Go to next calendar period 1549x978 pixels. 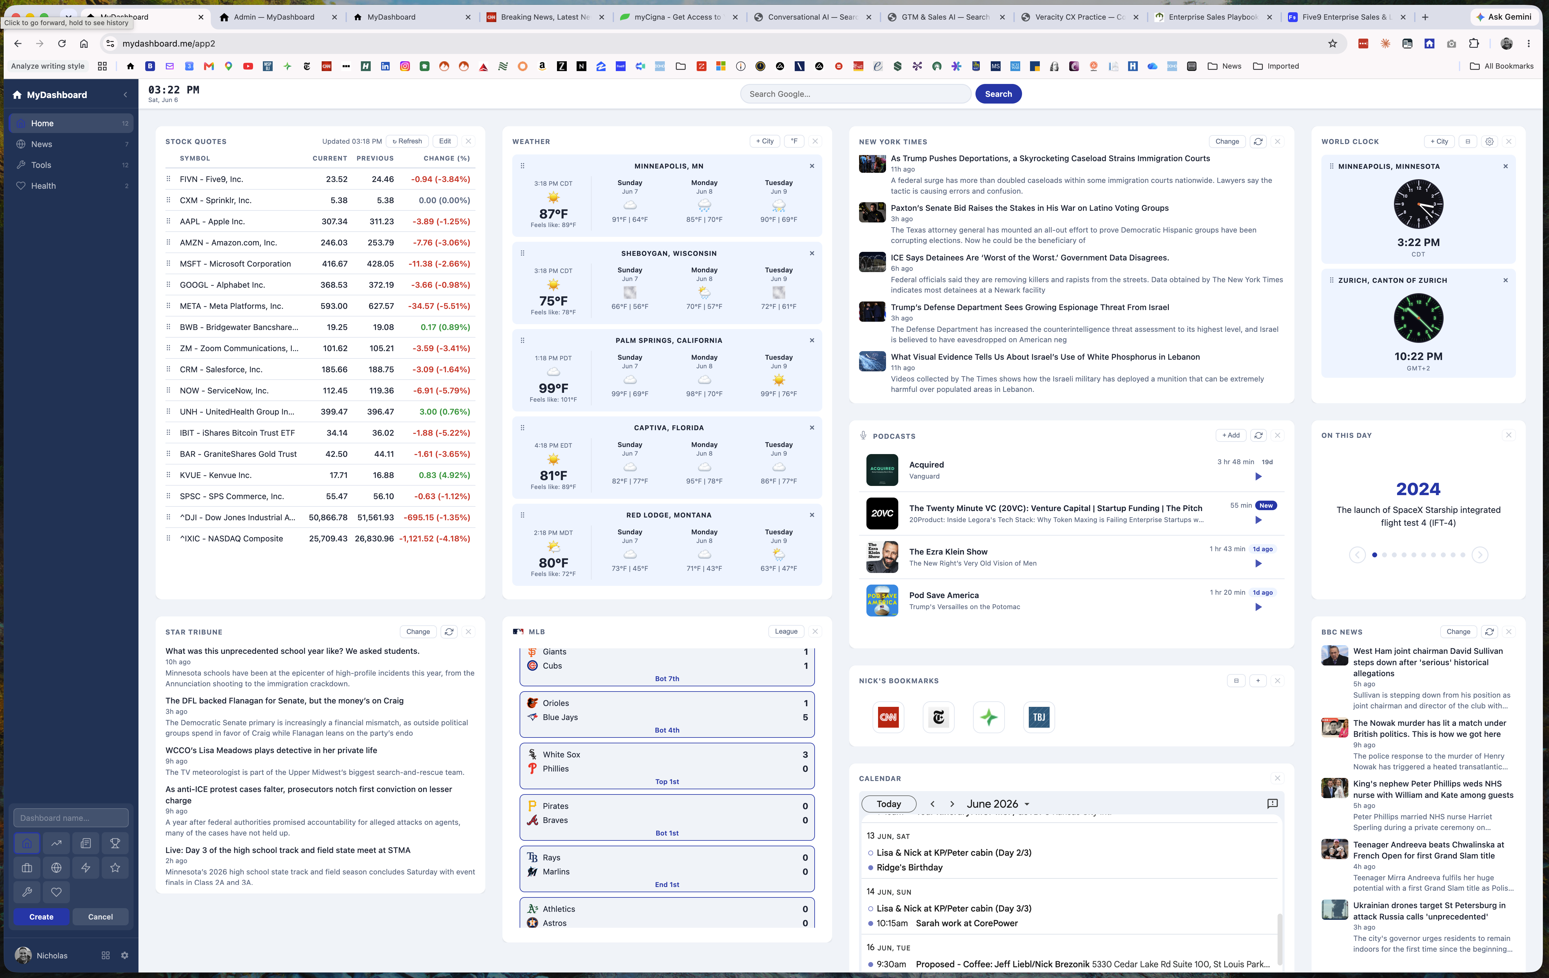(952, 804)
